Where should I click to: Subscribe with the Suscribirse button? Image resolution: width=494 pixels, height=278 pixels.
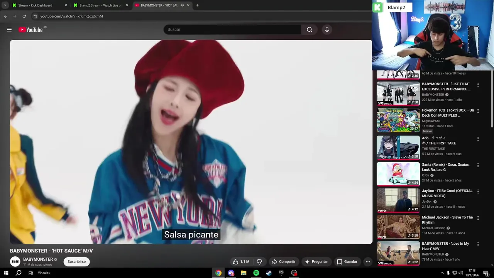click(x=76, y=262)
